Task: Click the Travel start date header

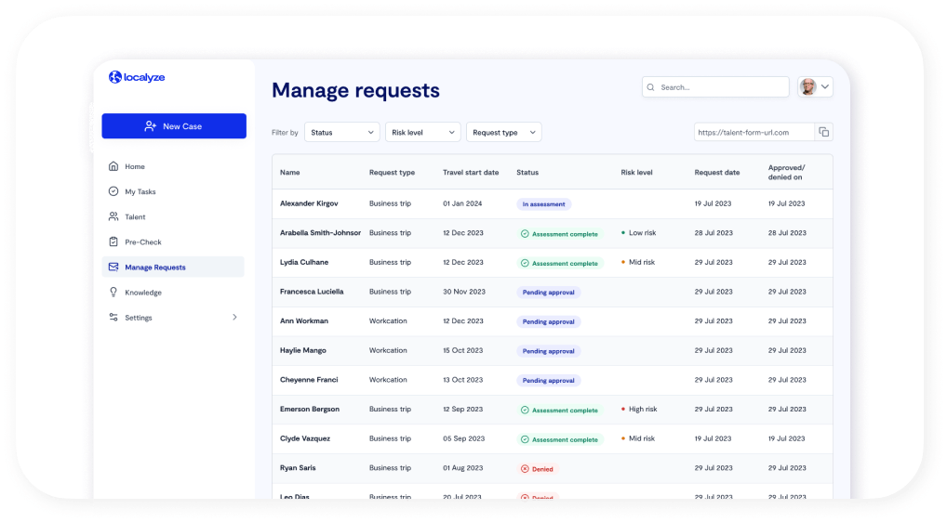Action: (471, 173)
